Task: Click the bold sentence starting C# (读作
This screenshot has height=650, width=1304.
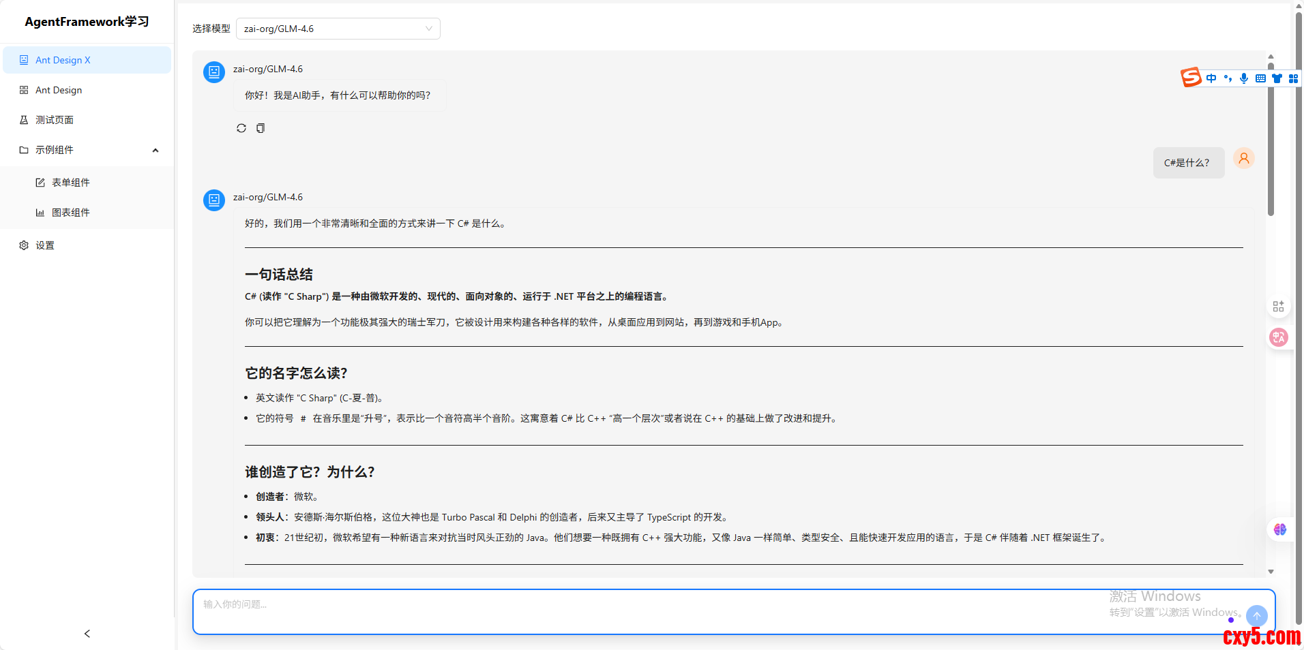Action: pyautogui.click(x=457, y=296)
